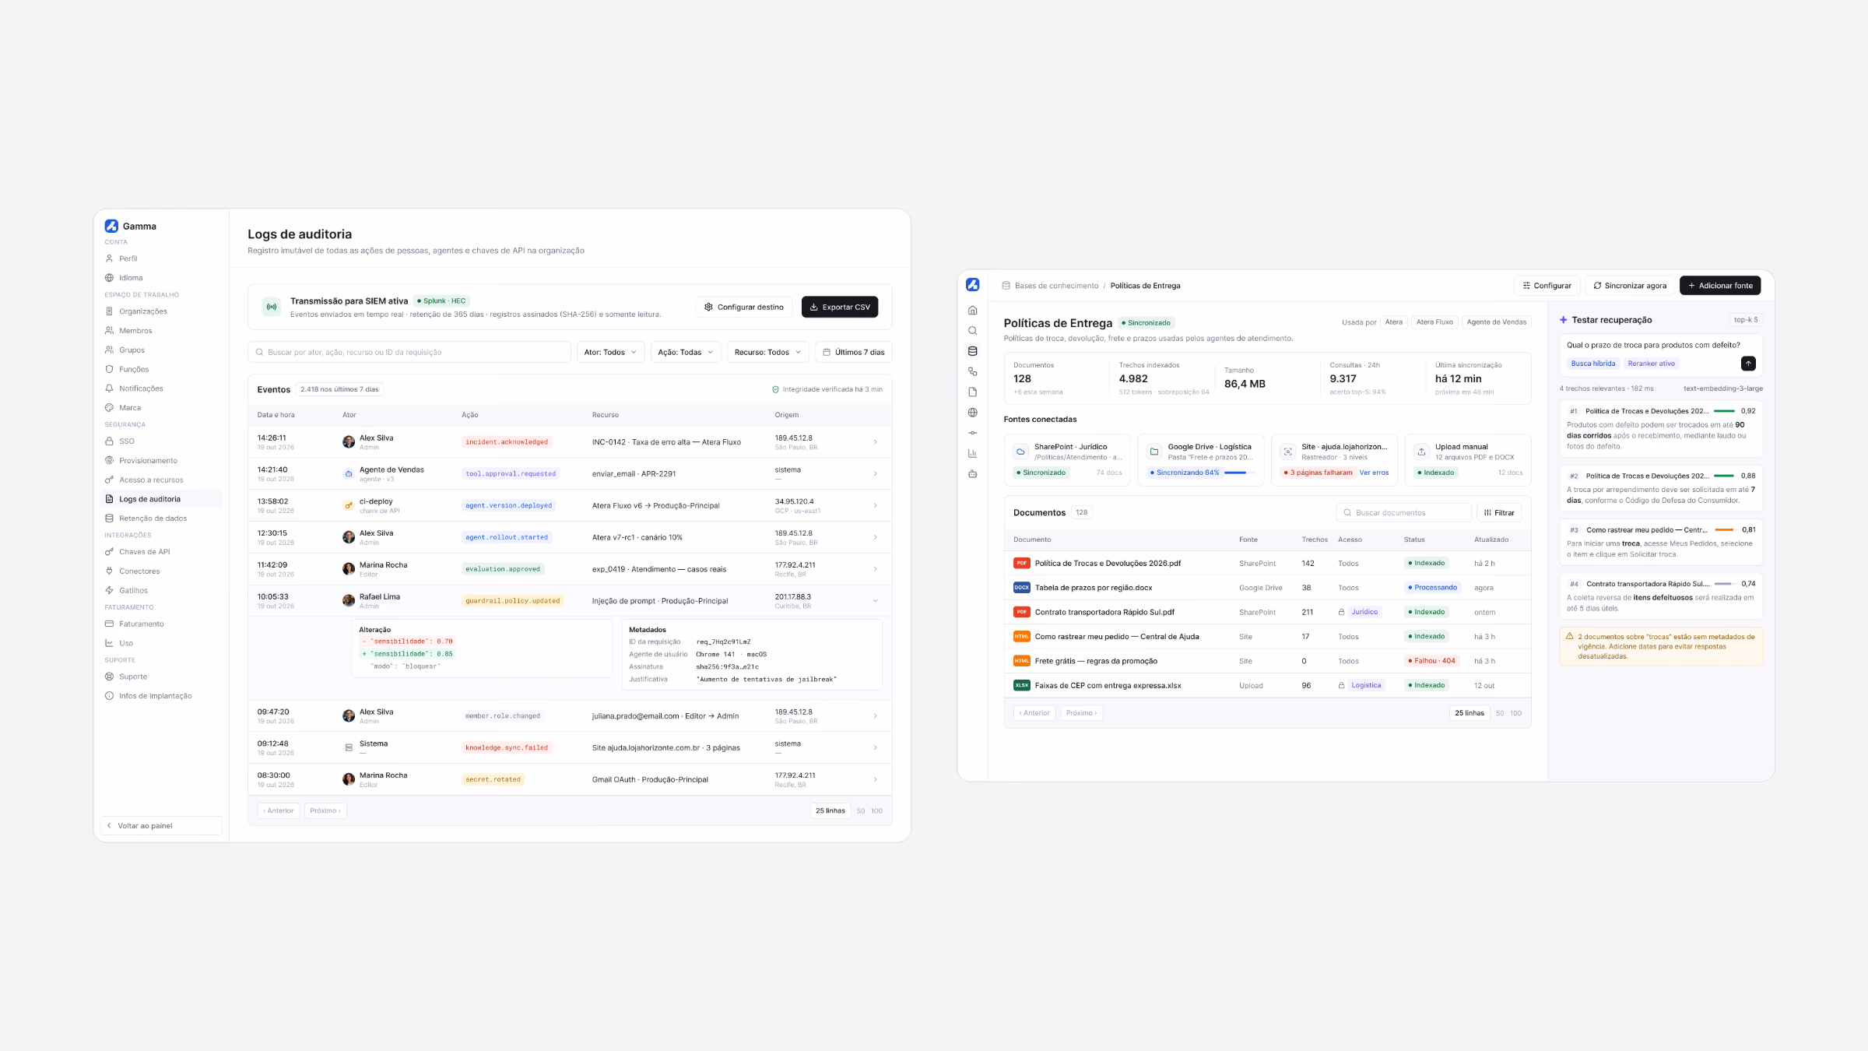Open the robot agent icon in knowledge base sidebar
1868x1051 pixels.
click(972, 473)
